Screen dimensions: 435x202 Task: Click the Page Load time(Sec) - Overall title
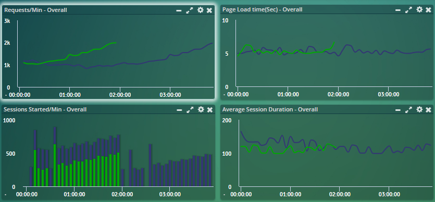click(263, 10)
